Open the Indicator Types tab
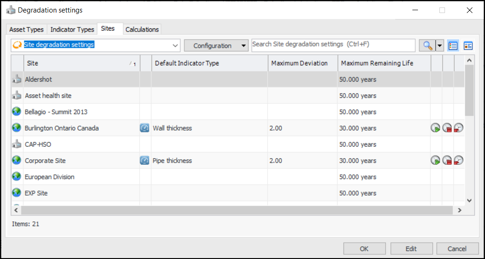Screen dimensions: 485x259 (x=72, y=30)
